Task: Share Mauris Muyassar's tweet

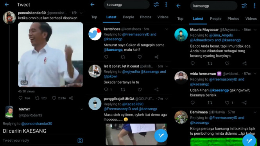Action: coord(244,63)
